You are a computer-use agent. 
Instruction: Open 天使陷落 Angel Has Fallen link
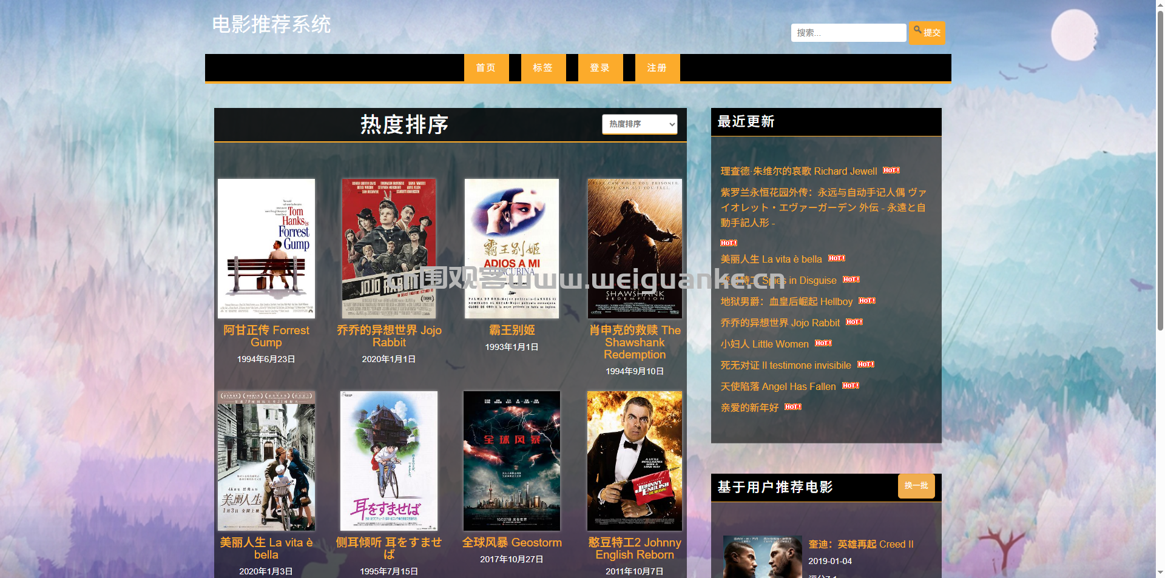point(778,386)
